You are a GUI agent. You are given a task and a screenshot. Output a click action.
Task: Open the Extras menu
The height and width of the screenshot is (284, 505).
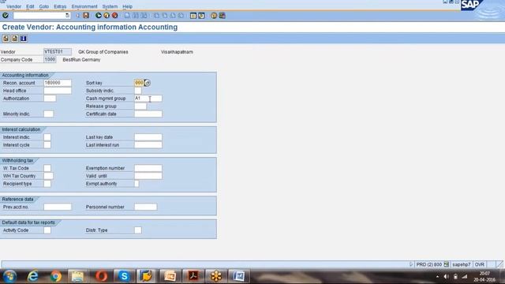[60, 6]
